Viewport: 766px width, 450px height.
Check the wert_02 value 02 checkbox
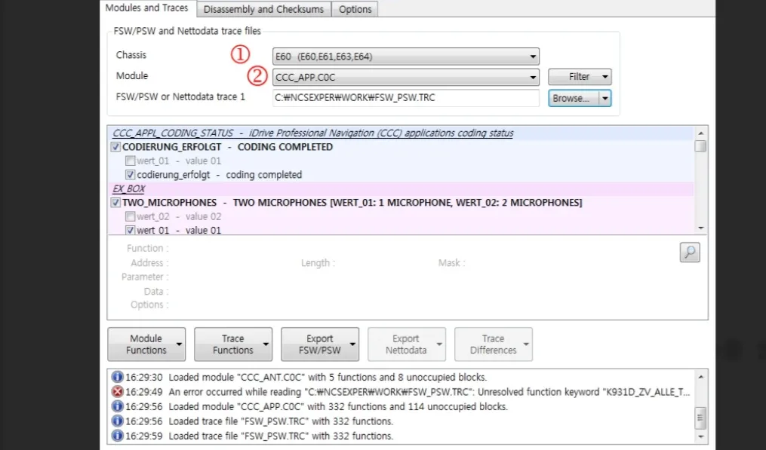coord(131,217)
